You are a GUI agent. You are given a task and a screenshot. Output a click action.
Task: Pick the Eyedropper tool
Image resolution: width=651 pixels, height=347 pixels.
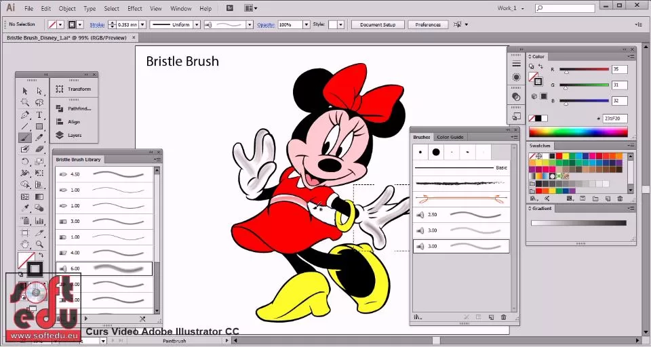25,208
